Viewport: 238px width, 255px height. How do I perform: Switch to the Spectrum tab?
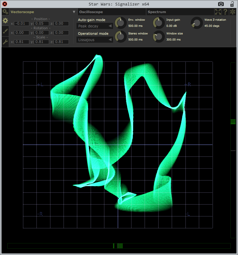click(157, 12)
